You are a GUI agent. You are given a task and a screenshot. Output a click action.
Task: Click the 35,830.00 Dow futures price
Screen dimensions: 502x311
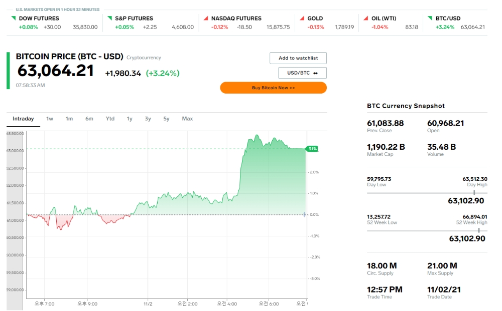point(85,27)
